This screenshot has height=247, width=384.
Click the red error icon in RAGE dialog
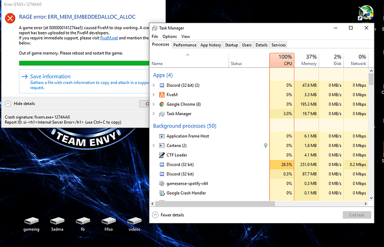10,18
